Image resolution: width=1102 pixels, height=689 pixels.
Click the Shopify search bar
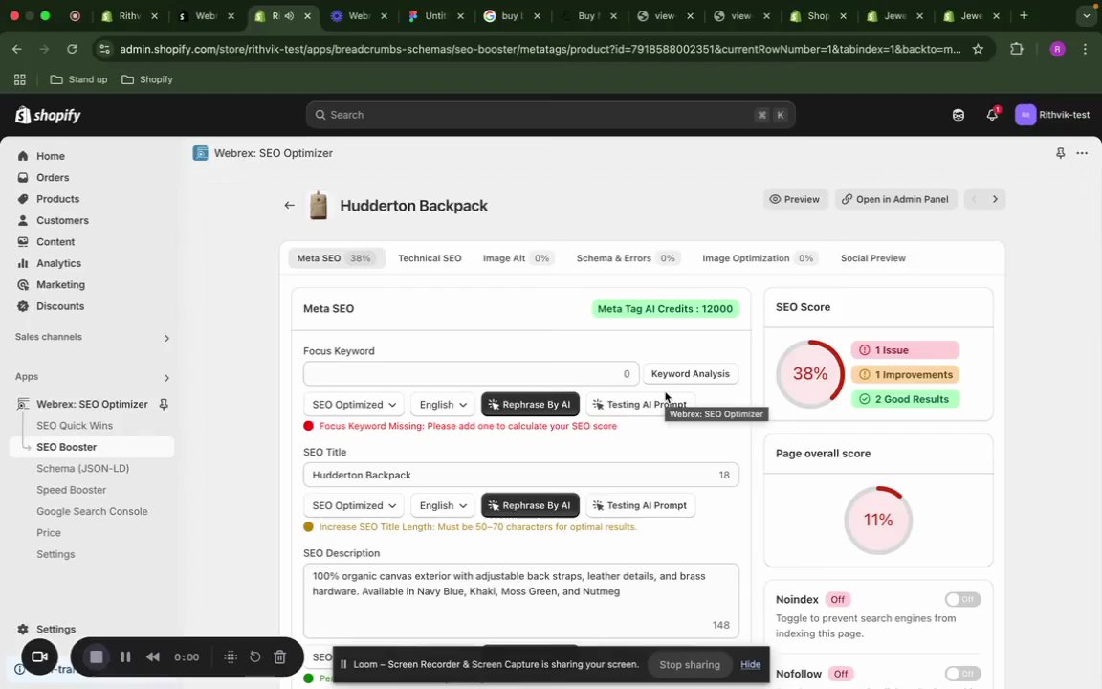[550, 115]
